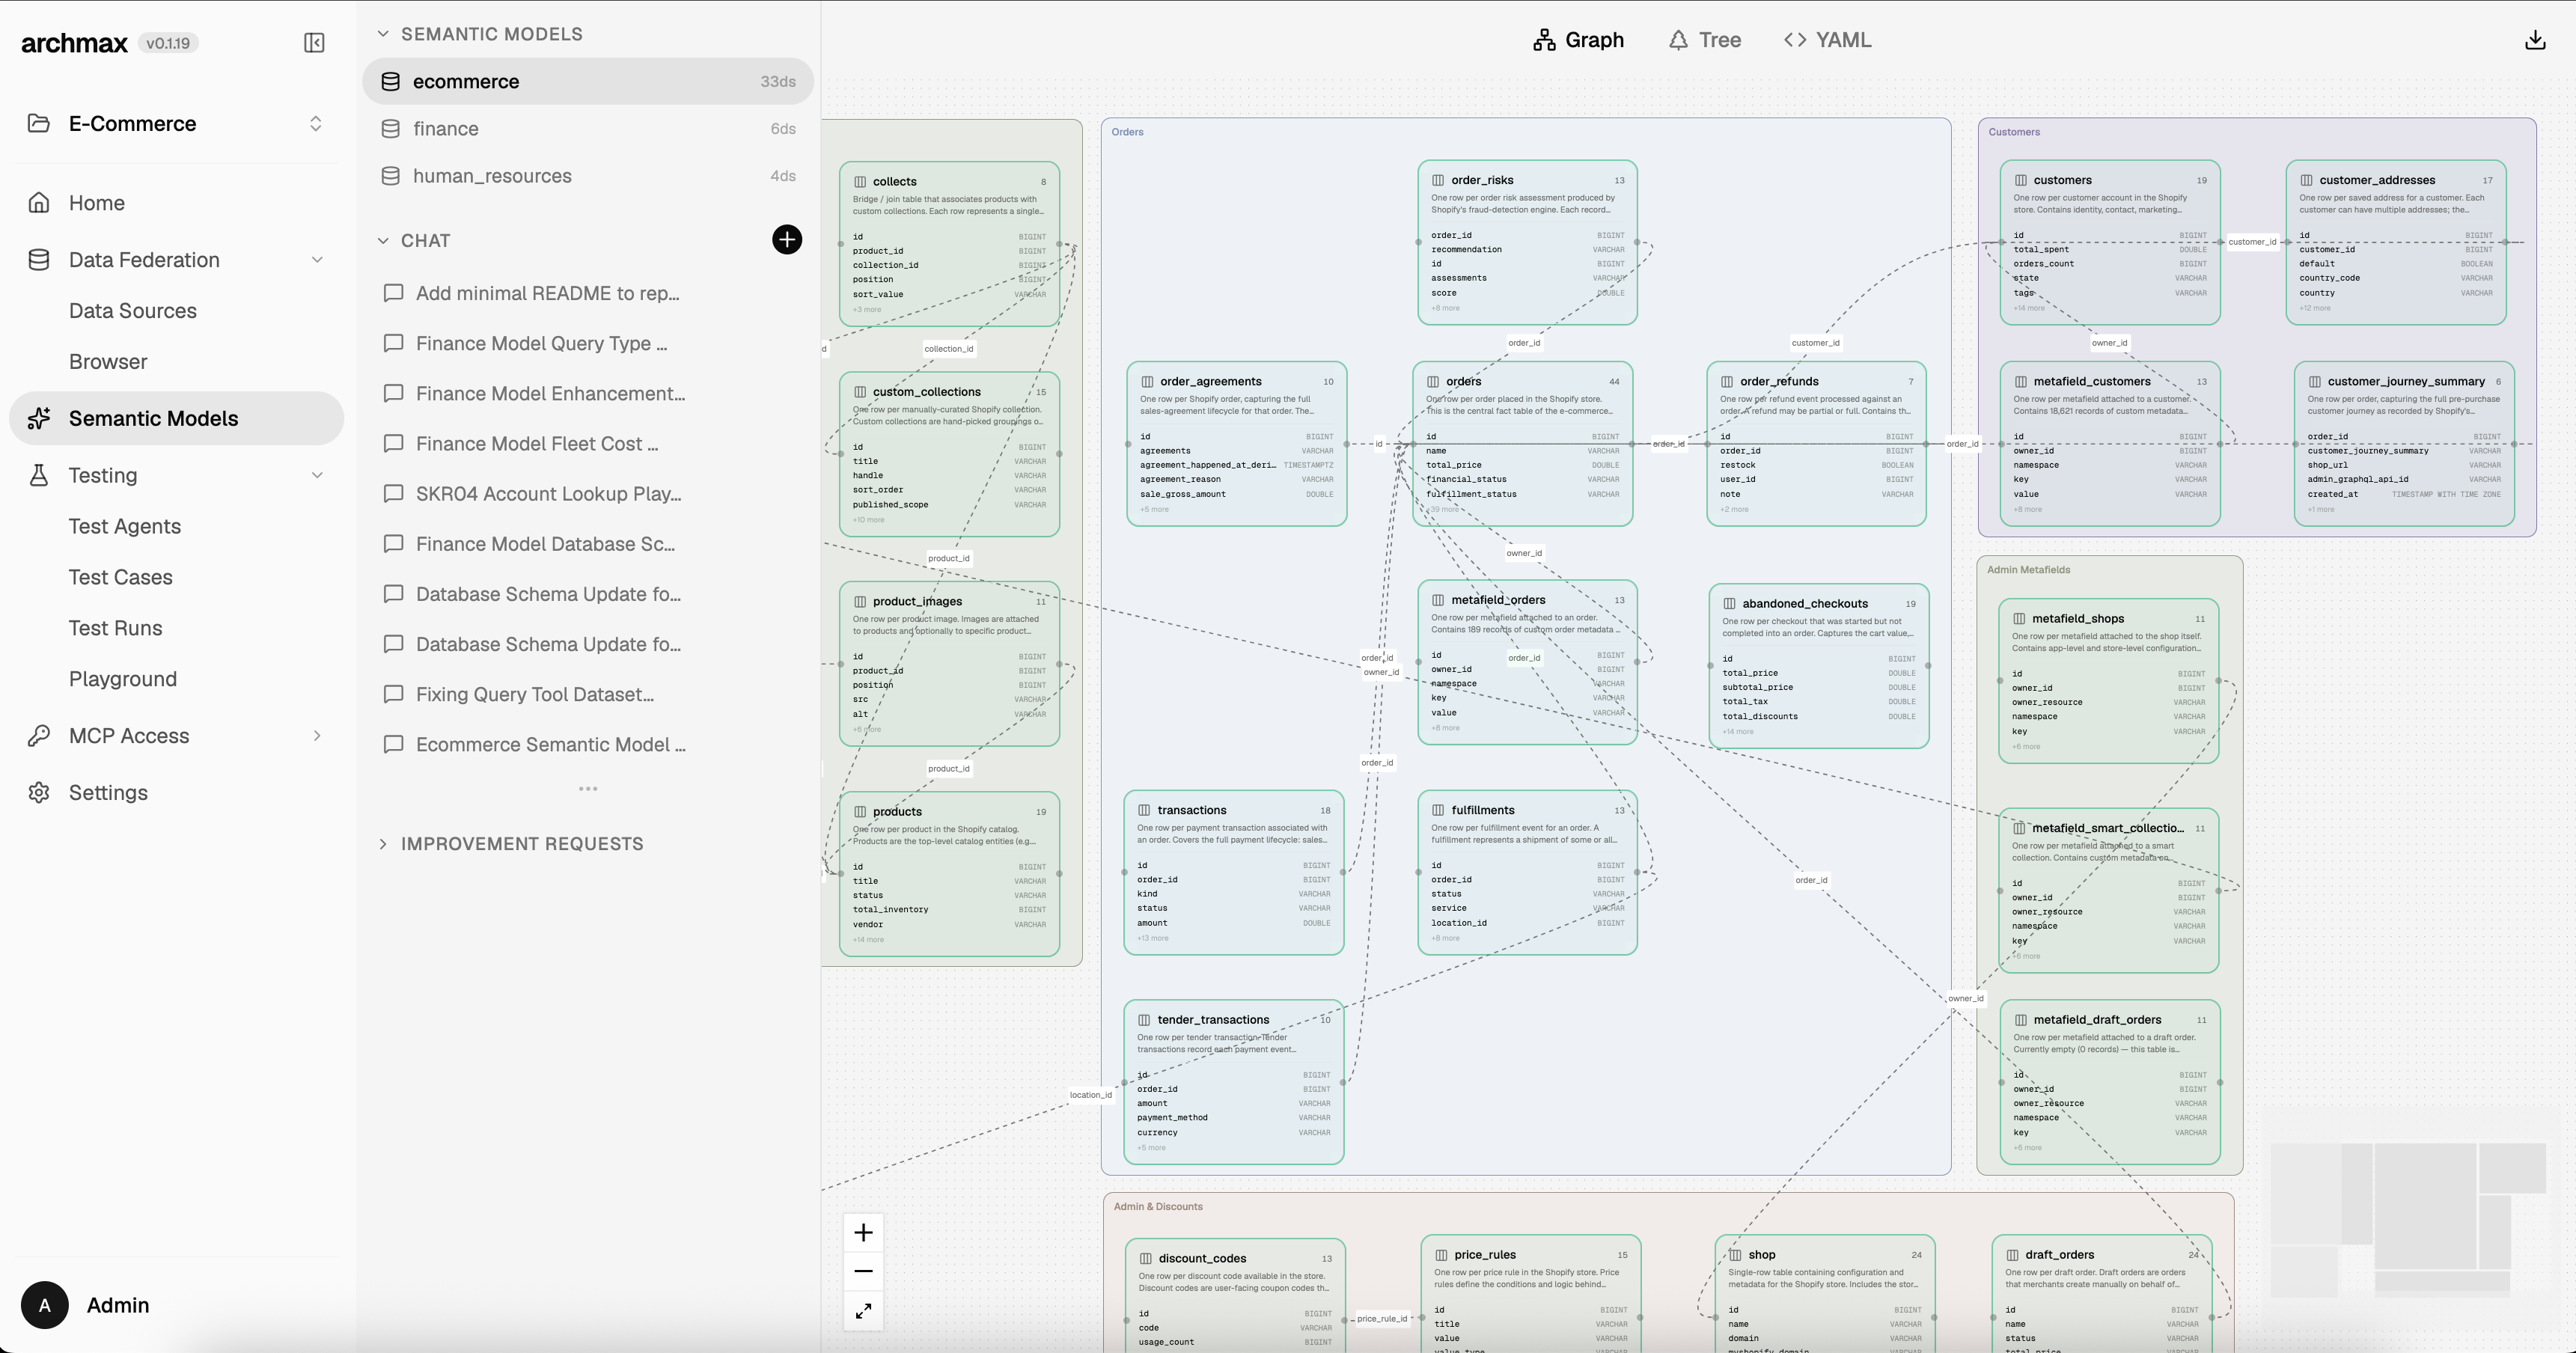Viewport: 2576px width, 1353px height.
Task: Collapse the CHAT section
Action: [x=383, y=240]
